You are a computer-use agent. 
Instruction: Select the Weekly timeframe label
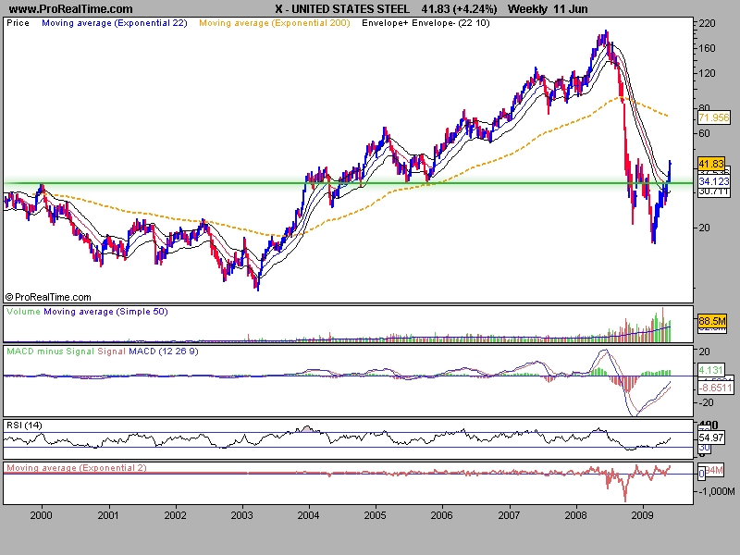(527, 9)
